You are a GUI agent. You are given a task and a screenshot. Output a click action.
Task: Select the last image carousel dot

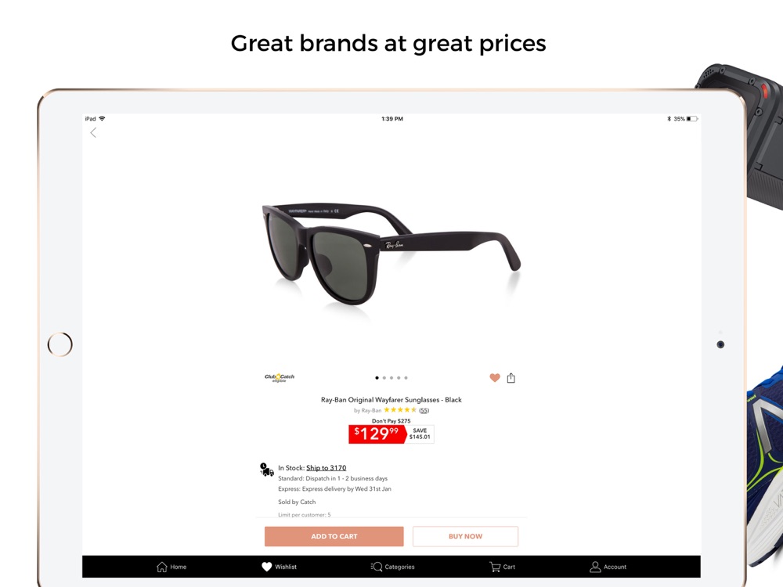[x=406, y=378]
